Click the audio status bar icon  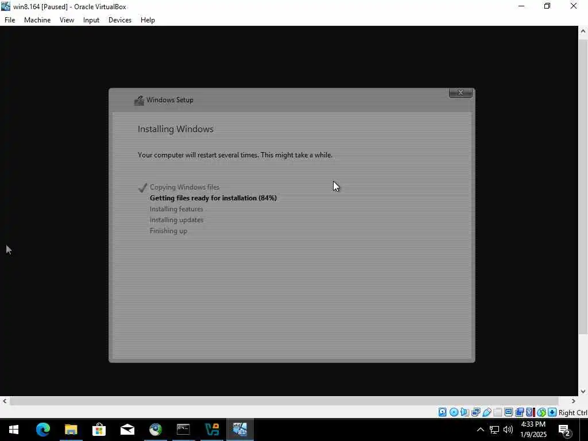(x=465, y=412)
